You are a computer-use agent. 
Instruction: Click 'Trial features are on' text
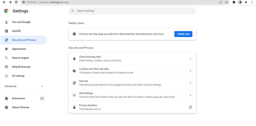(x=90, y=109)
